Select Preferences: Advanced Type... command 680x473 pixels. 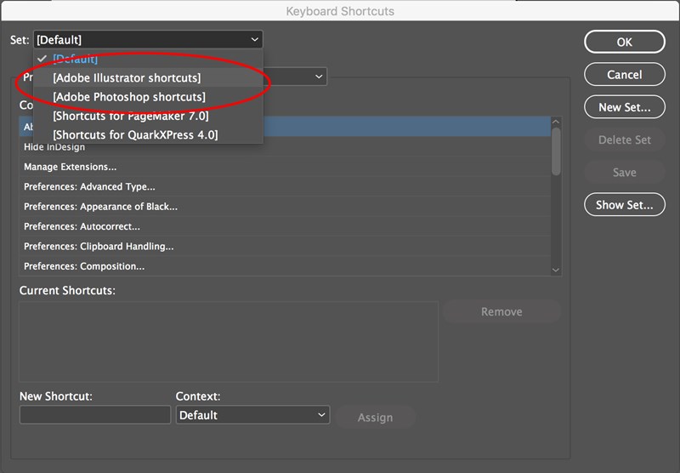285,186
